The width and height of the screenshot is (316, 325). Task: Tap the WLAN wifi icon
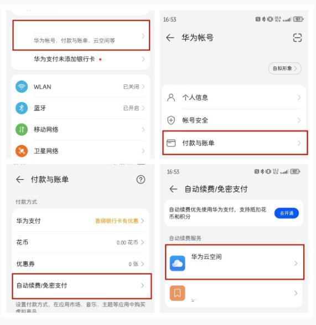[x=22, y=87]
